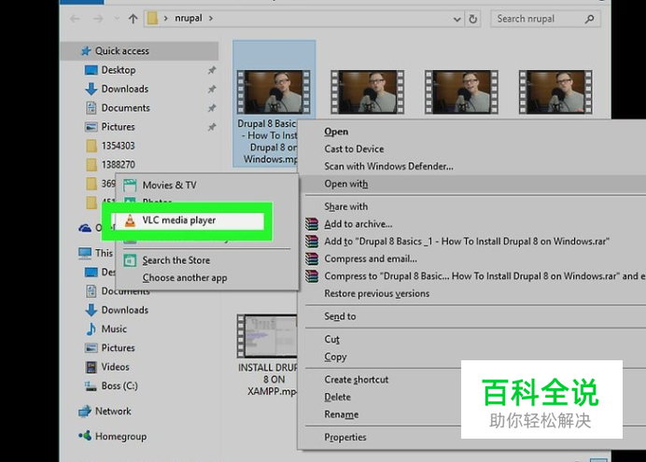Image resolution: width=646 pixels, height=462 pixels.
Task: Navigate forward with the forward arrow
Action: 98,19
